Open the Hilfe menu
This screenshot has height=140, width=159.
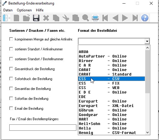tap(40, 10)
